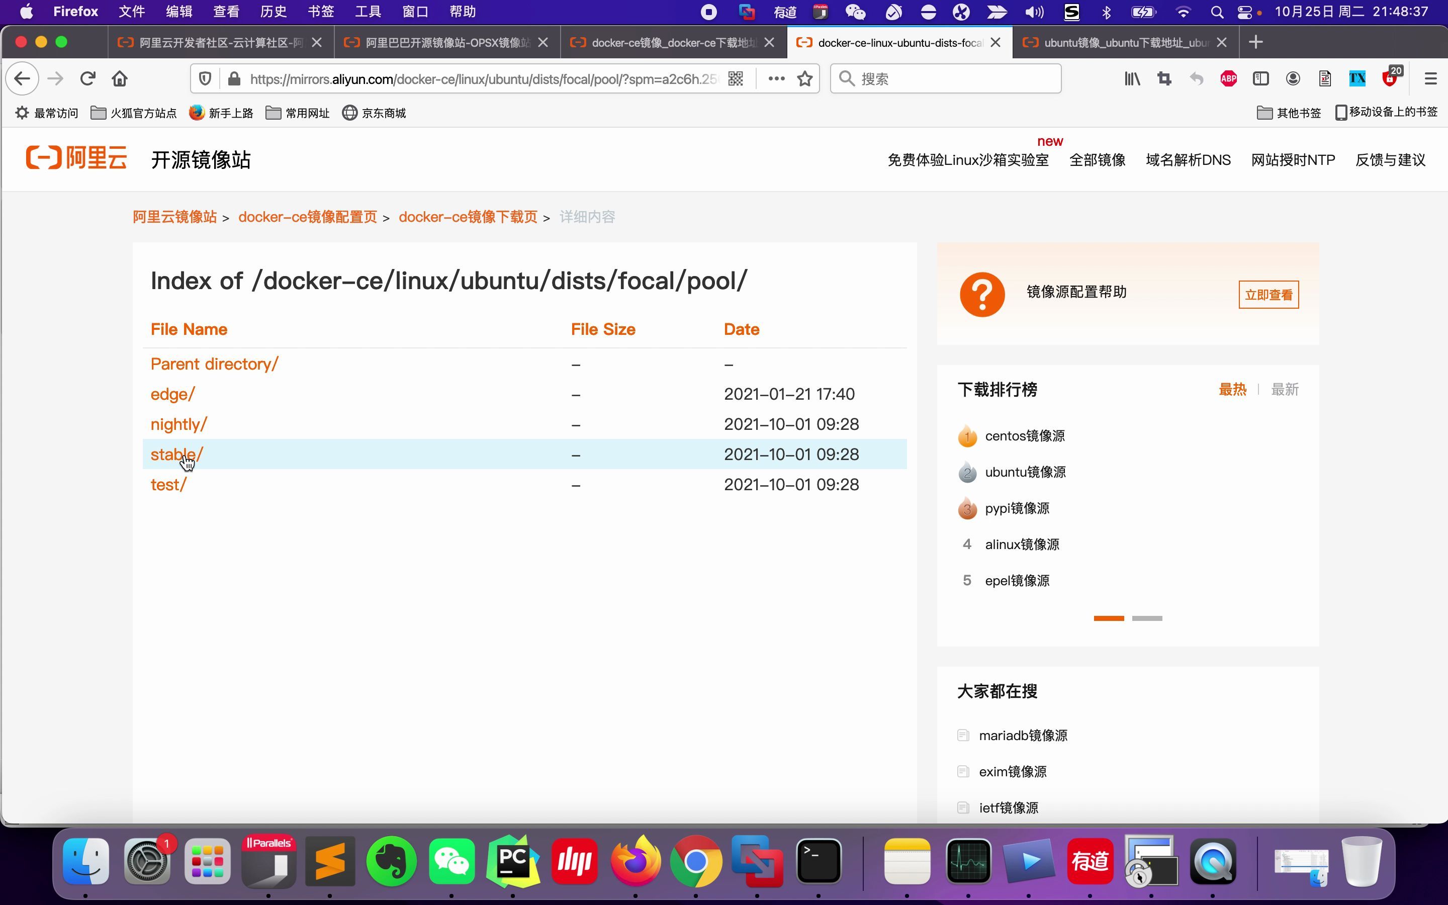Screen dimensions: 1448x905
Task: Open a new browser tab
Action: pyautogui.click(x=1255, y=42)
